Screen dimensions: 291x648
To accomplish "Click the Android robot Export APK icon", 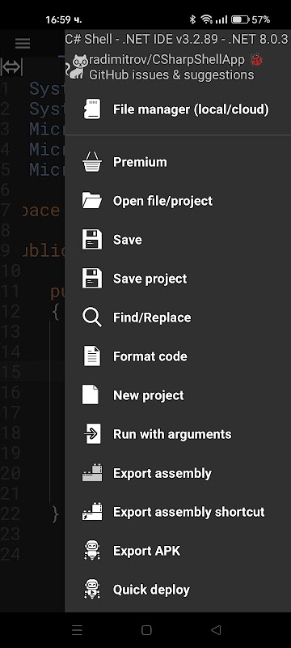I will pos(92,551).
